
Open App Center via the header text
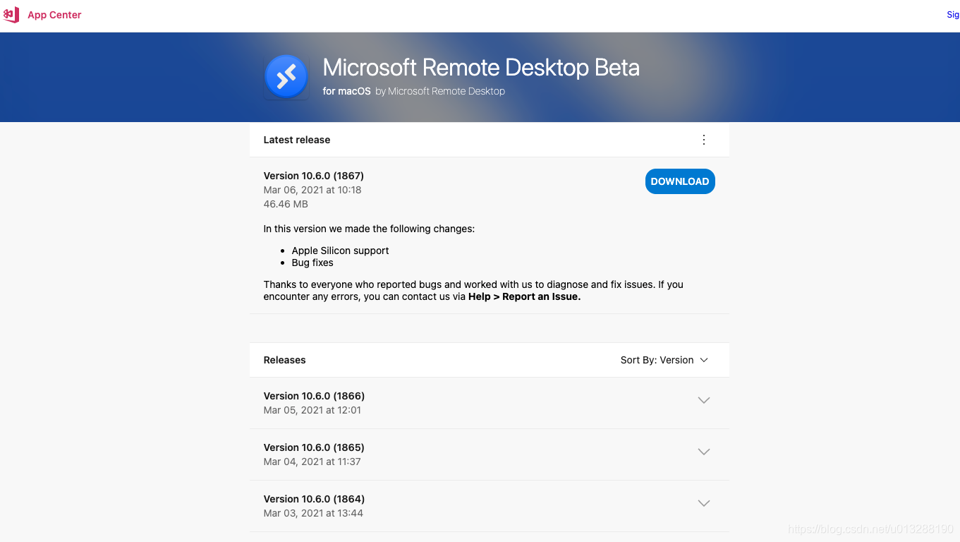[54, 14]
